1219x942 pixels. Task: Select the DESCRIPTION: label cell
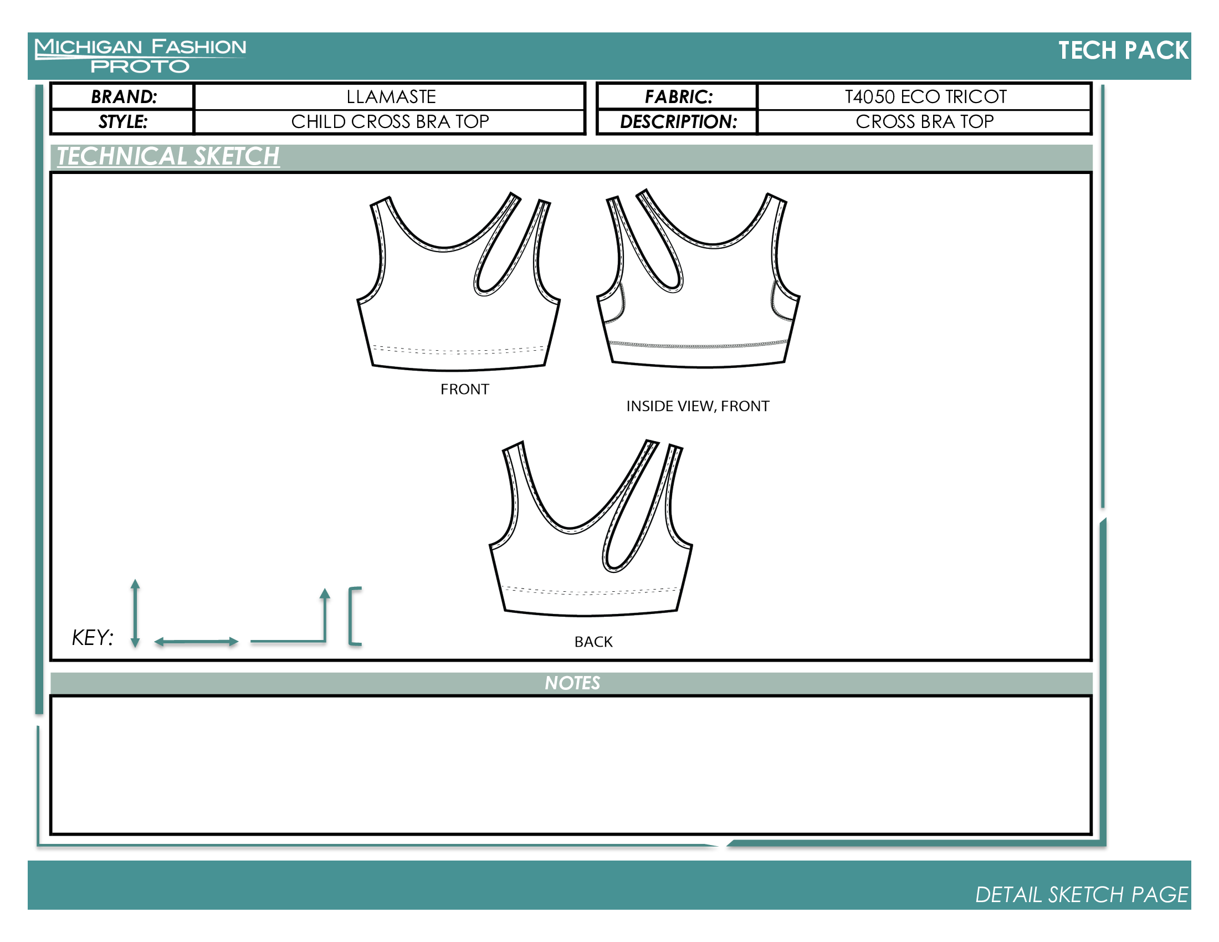pos(678,122)
